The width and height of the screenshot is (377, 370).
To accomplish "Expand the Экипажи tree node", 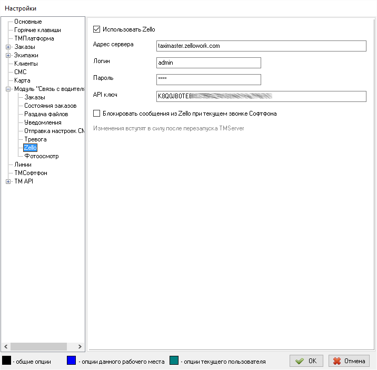I will point(8,55).
